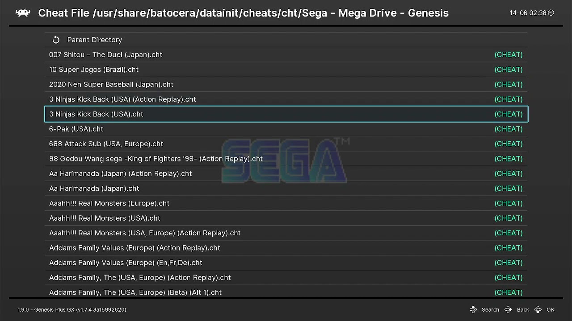
Task: Select highlighted 3 Ninjas Kick Back (USA).cht
Action: [286, 114]
